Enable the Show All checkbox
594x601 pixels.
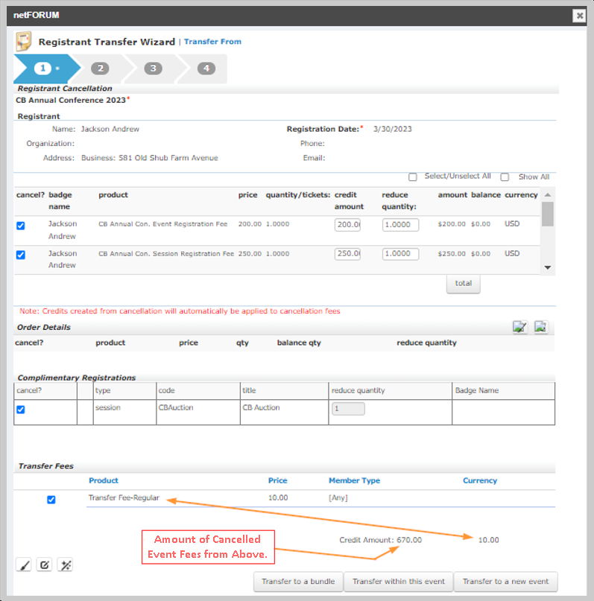pos(505,177)
